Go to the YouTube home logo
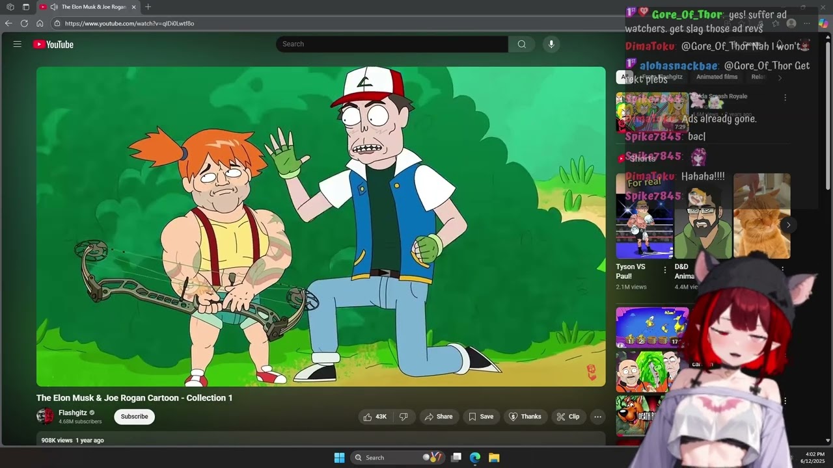 point(53,44)
